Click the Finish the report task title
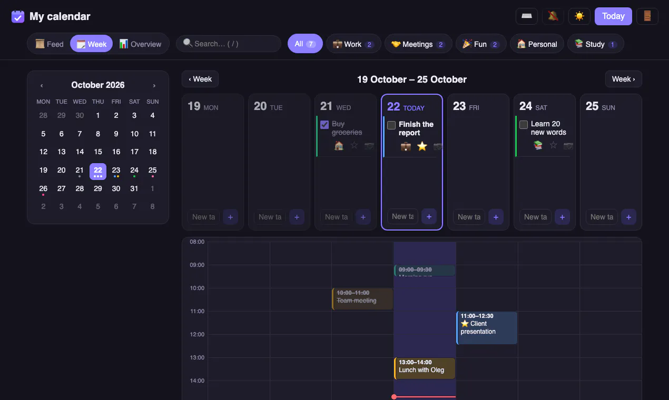The height and width of the screenshot is (400, 669). [x=416, y=128]
